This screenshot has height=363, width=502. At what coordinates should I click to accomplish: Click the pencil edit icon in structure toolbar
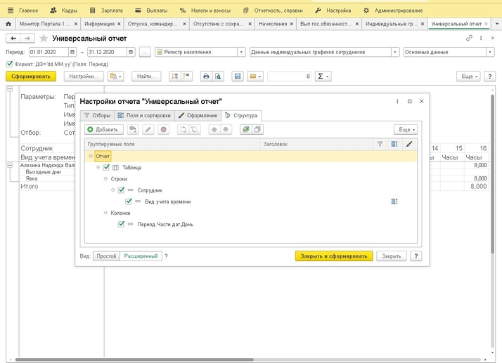[x=148, y=130]
